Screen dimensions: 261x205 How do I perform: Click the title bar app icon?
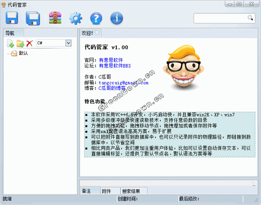pyautogui.click(x=4, y=5)
